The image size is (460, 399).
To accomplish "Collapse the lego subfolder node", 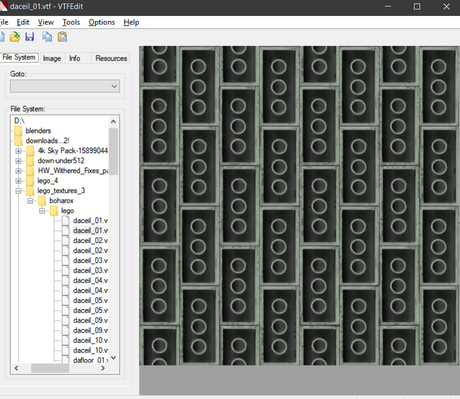I will (42, 210).
